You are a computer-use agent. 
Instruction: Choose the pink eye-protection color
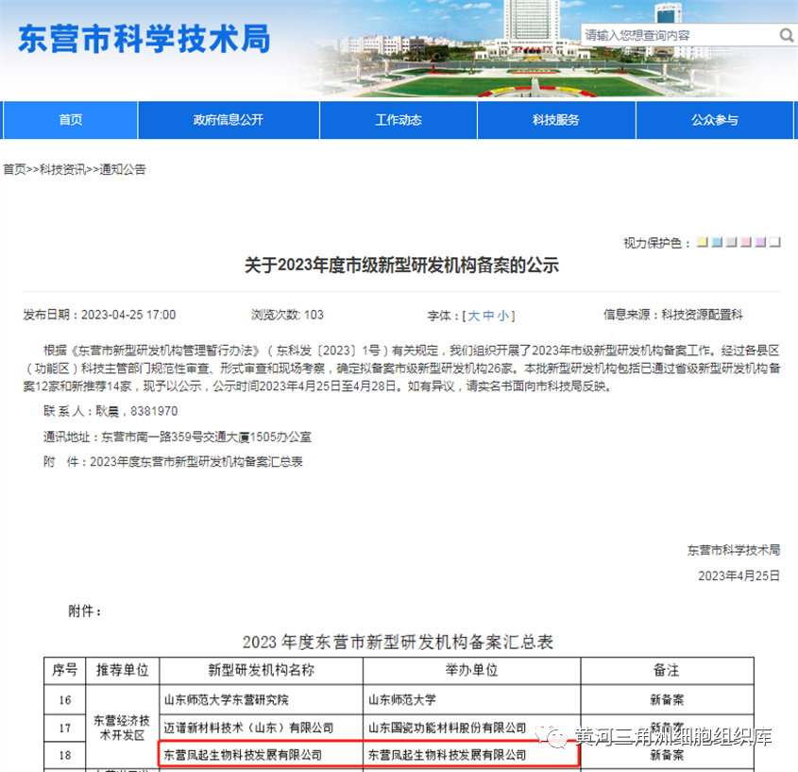pyautogui.click(x=746, y=242)
